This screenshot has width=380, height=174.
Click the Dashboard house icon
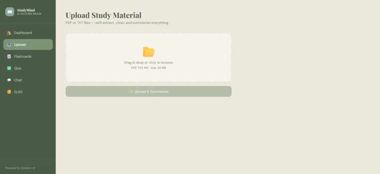(9, 32)
